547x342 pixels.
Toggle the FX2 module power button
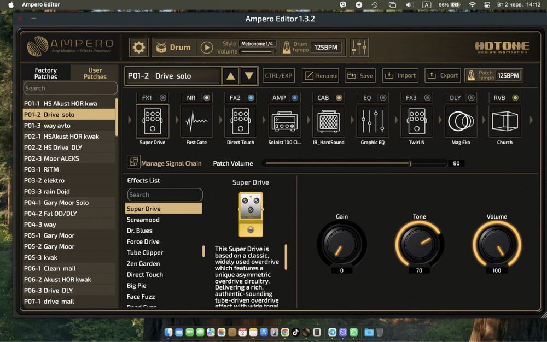coord(251,98)
